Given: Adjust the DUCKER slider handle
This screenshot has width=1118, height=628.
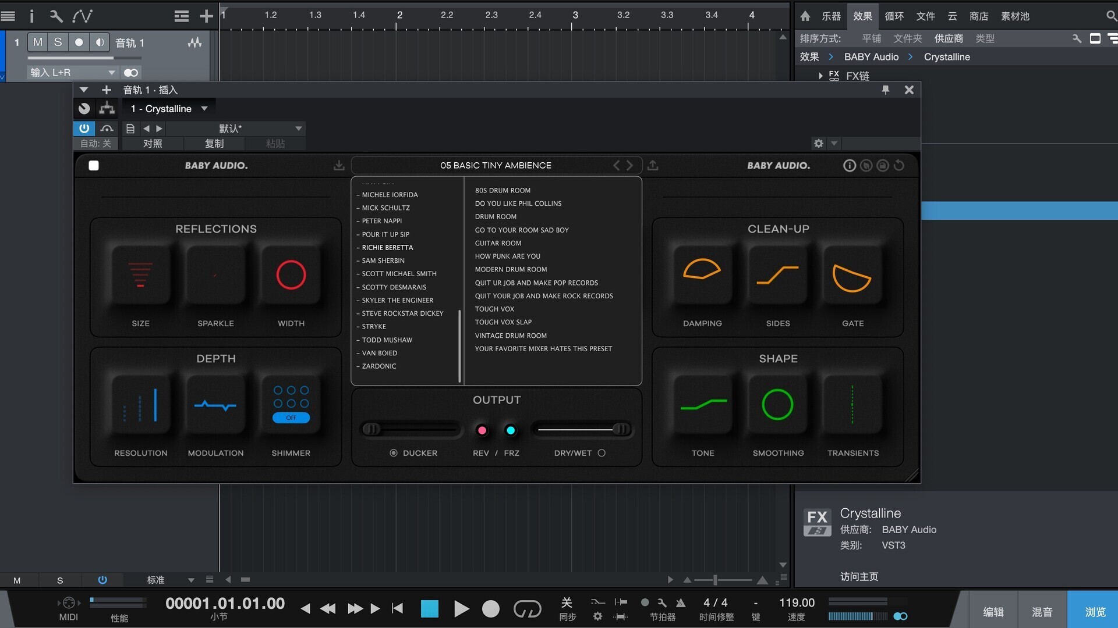Looking at the screenshot, I should 372,430.
